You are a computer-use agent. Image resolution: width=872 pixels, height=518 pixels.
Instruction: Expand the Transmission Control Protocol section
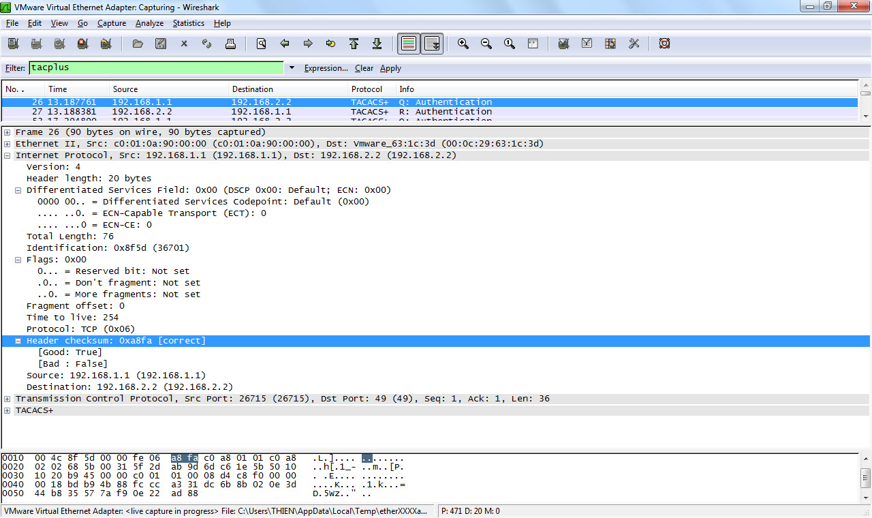pyautogui.click(x=7, y=399)
